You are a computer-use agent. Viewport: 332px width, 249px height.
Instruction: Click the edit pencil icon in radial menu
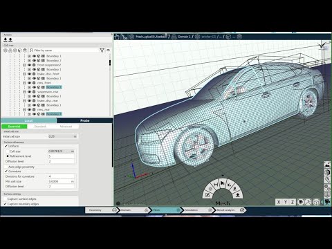point(207,195)
